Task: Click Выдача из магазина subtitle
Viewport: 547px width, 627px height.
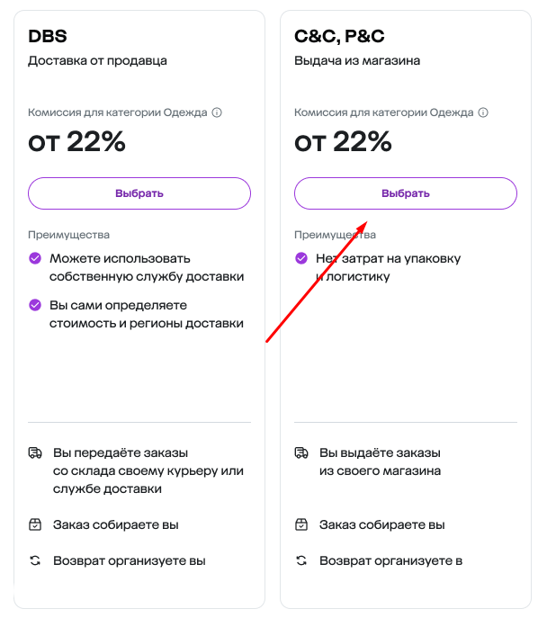Action: click(x=357, y=61)
